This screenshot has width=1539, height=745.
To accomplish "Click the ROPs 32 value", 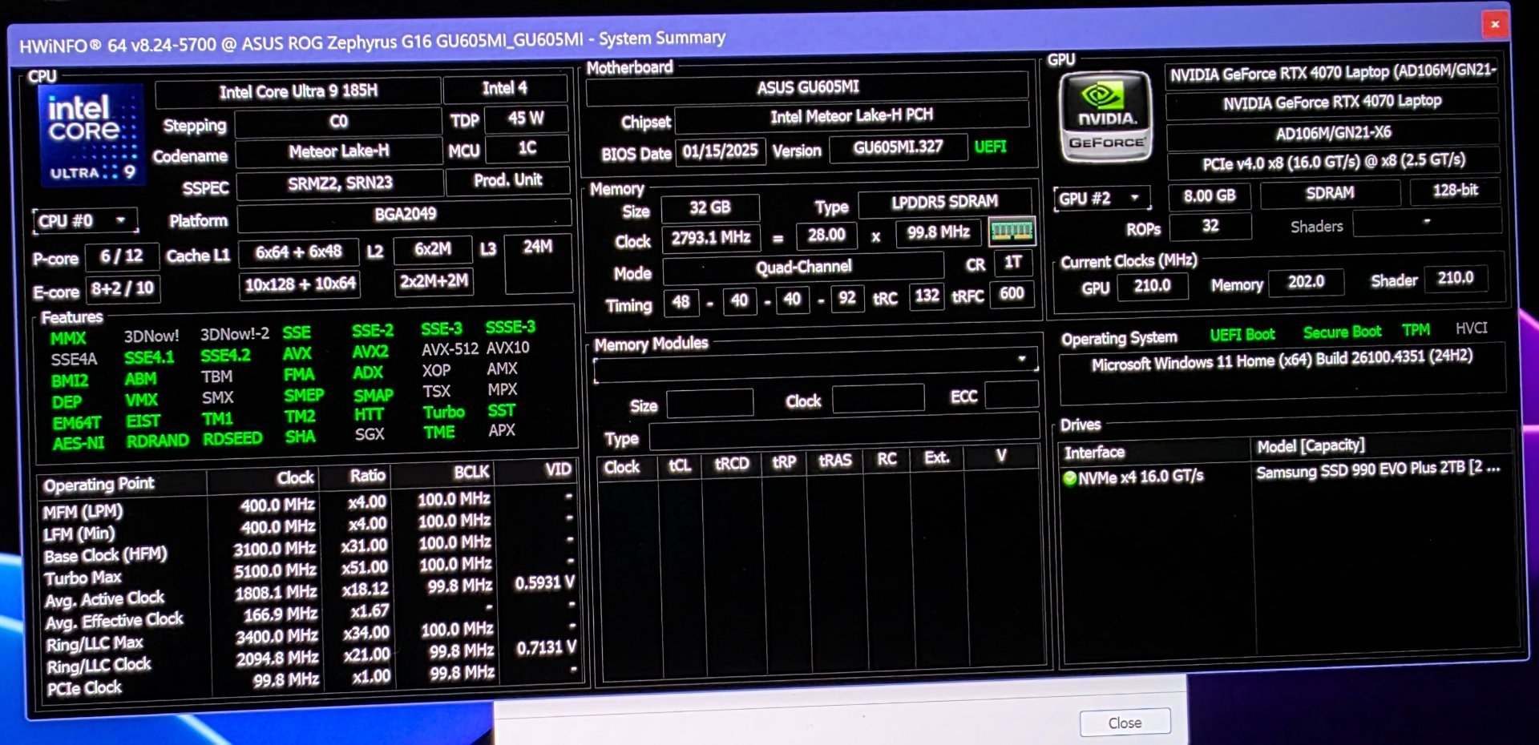I will point(1210,227).
